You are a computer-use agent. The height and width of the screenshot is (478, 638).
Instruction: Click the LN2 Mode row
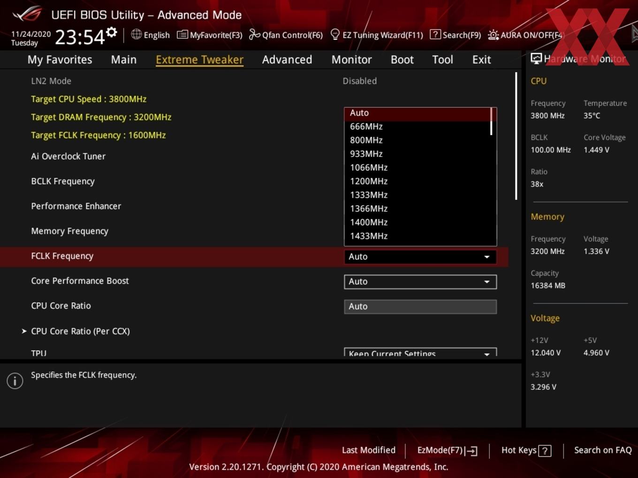(x=51, y=81)
